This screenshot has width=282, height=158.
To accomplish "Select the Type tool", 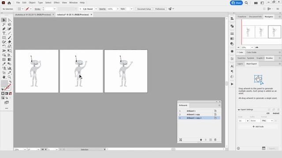I will [4, 33].
